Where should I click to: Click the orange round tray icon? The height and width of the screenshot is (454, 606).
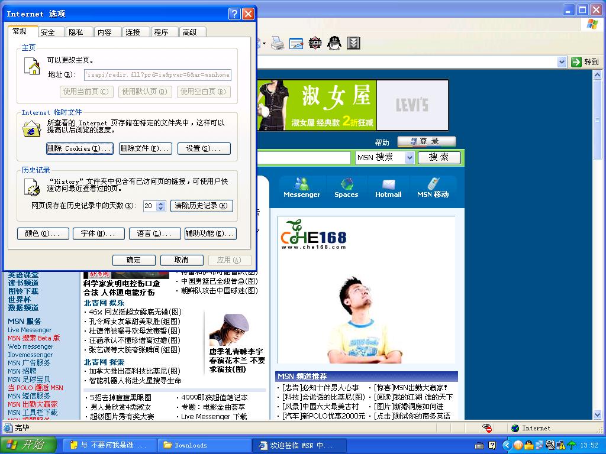(518, 446)
